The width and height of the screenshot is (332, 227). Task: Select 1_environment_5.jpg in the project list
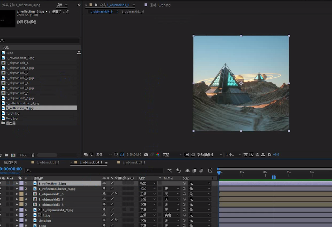tap(20, 58)
